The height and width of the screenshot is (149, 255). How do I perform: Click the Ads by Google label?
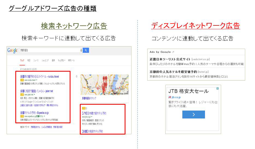point(160,52)
